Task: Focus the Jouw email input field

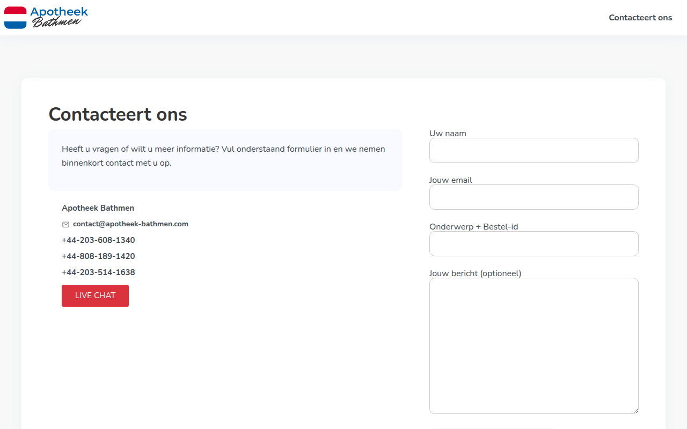Action: click(x=534, y=197)
